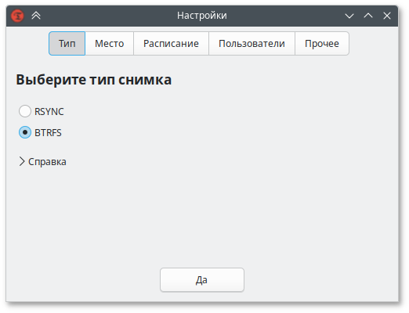Open the Прочее tab

(322, 44)
